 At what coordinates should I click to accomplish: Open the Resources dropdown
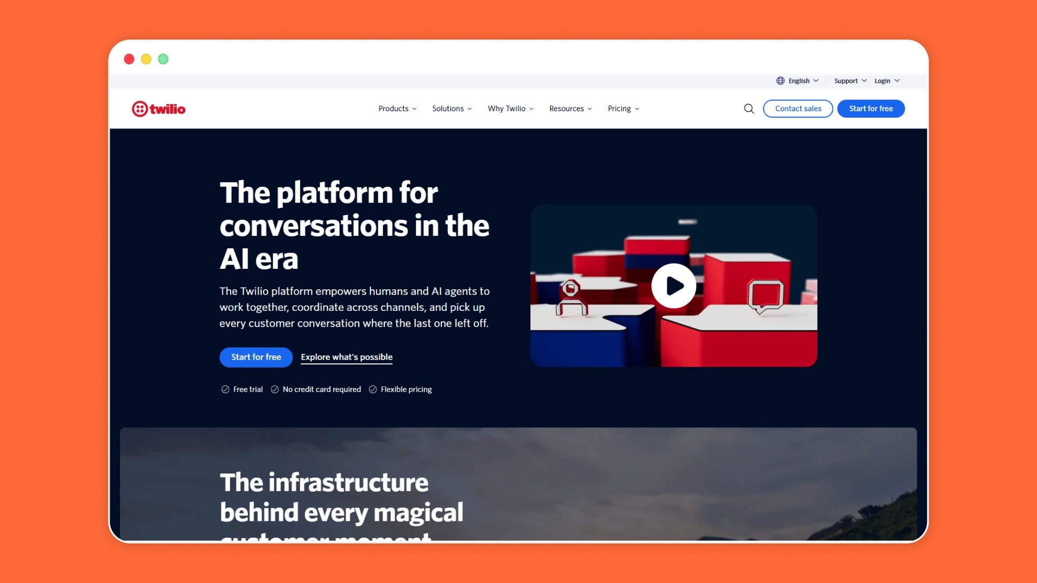(571, 109)
